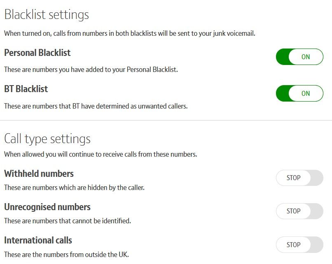Click the junk voicemail description text
Screen dimensions: 332x264
[x=130, y=33]
